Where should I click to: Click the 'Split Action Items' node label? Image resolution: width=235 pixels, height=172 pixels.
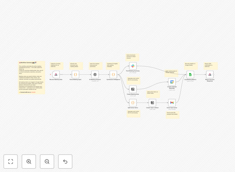[x=133, y=108]
